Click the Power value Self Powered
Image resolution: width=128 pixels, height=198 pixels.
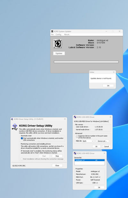pyautogui.click(x=95, y=180)
